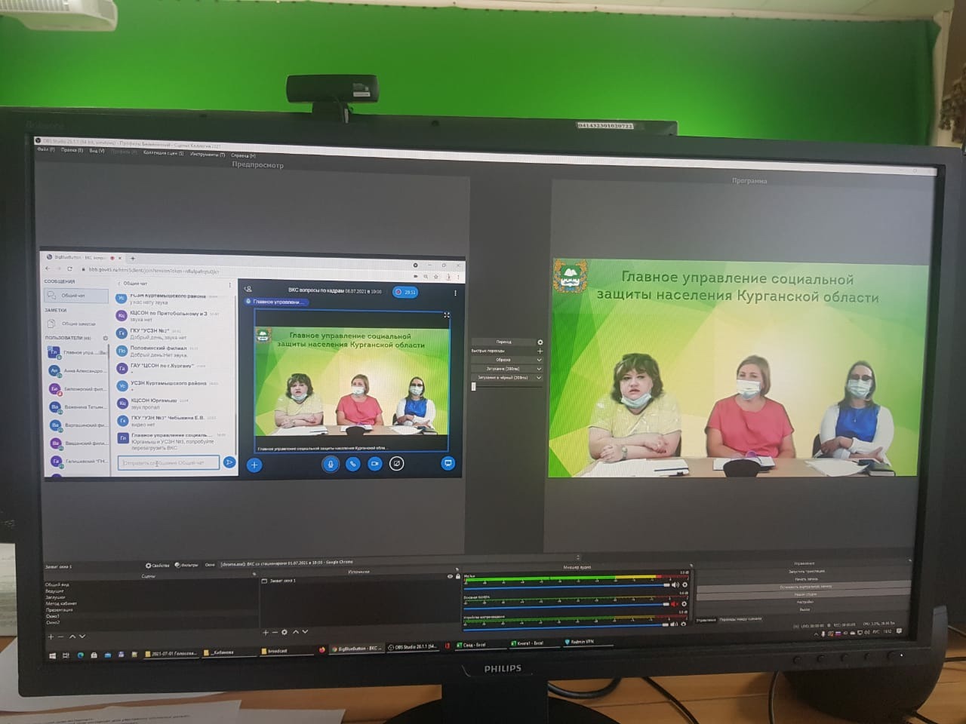Open the Затухание в чёрный dropdown
The height and width of the screenshot is (724, 966).
pyautogui.click(x=539, y=378)
